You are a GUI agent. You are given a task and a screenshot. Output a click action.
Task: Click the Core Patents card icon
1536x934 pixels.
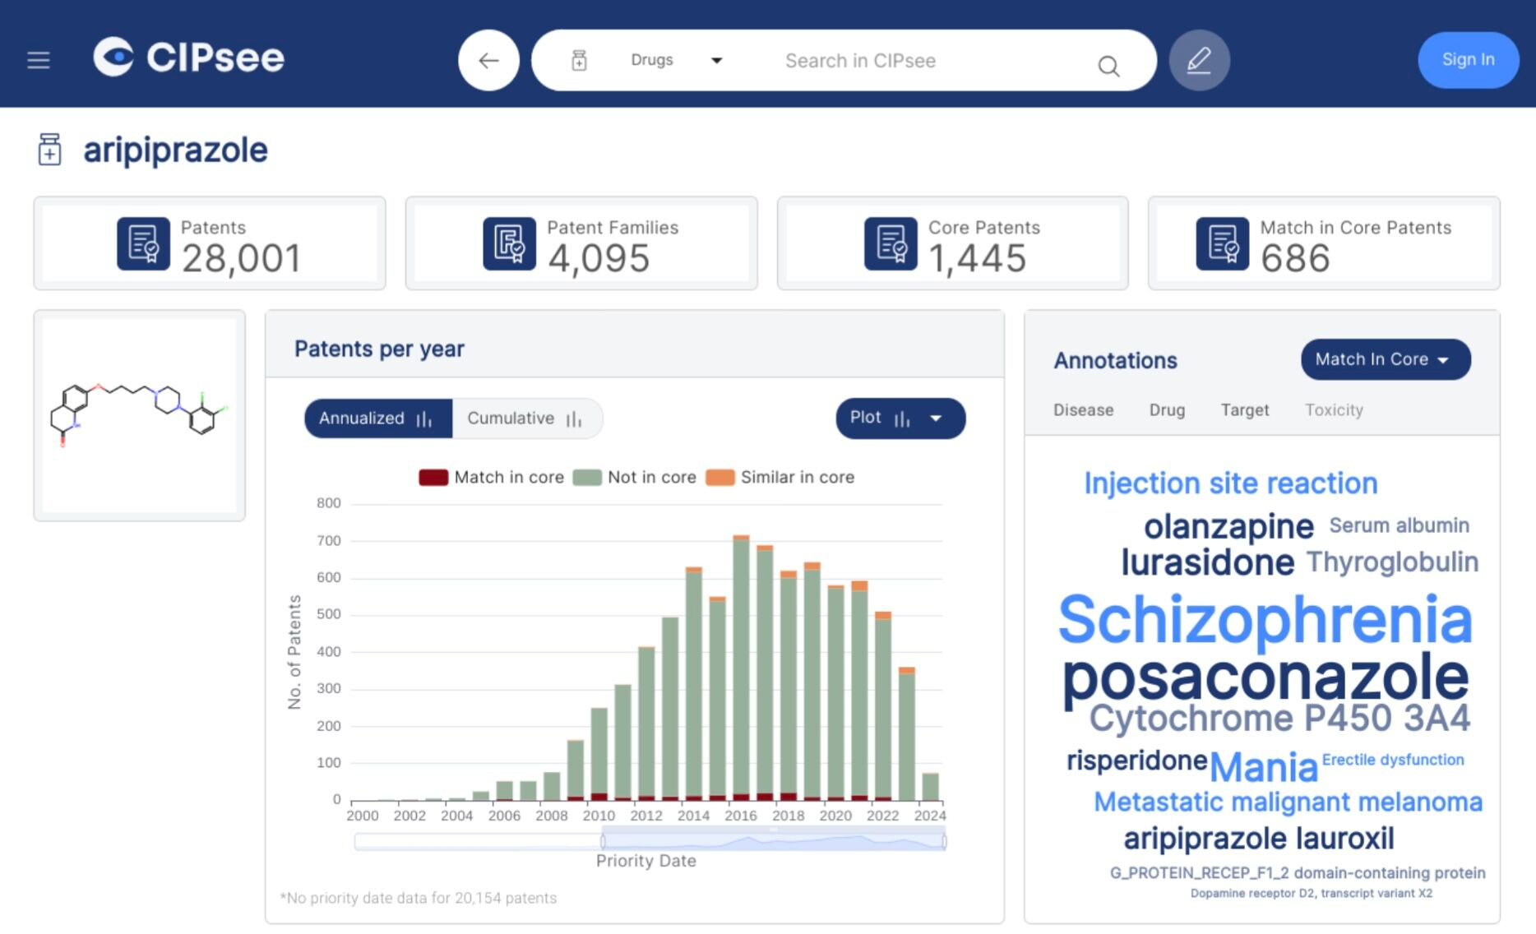[x=891, y=243]
